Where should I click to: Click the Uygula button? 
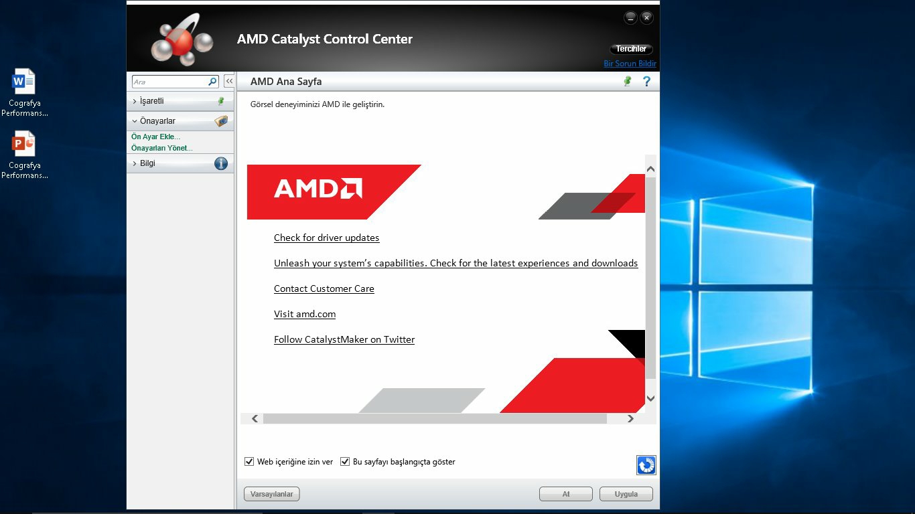(x=626, y=494)
